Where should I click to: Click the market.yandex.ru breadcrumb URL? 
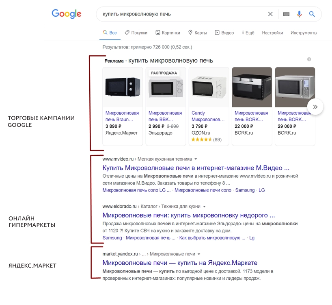[120, 254]
